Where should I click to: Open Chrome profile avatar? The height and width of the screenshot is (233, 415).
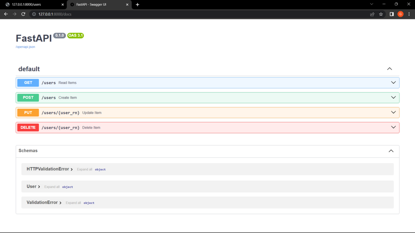click(x=400, y=14)
